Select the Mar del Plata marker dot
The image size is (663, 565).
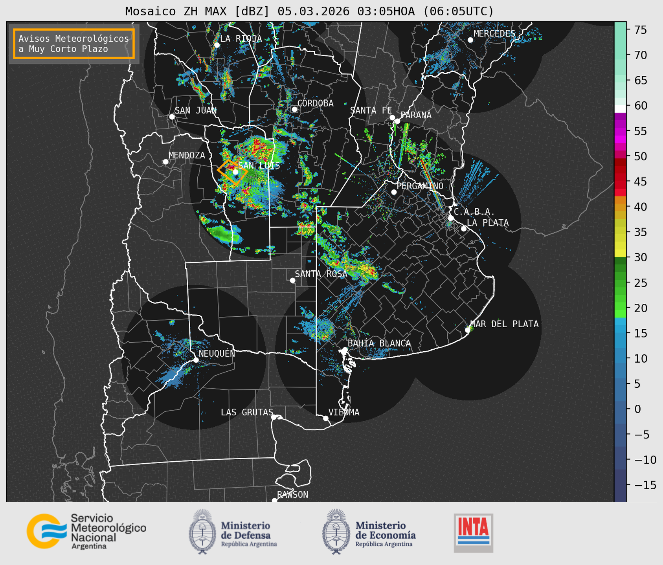pos(467,330)
